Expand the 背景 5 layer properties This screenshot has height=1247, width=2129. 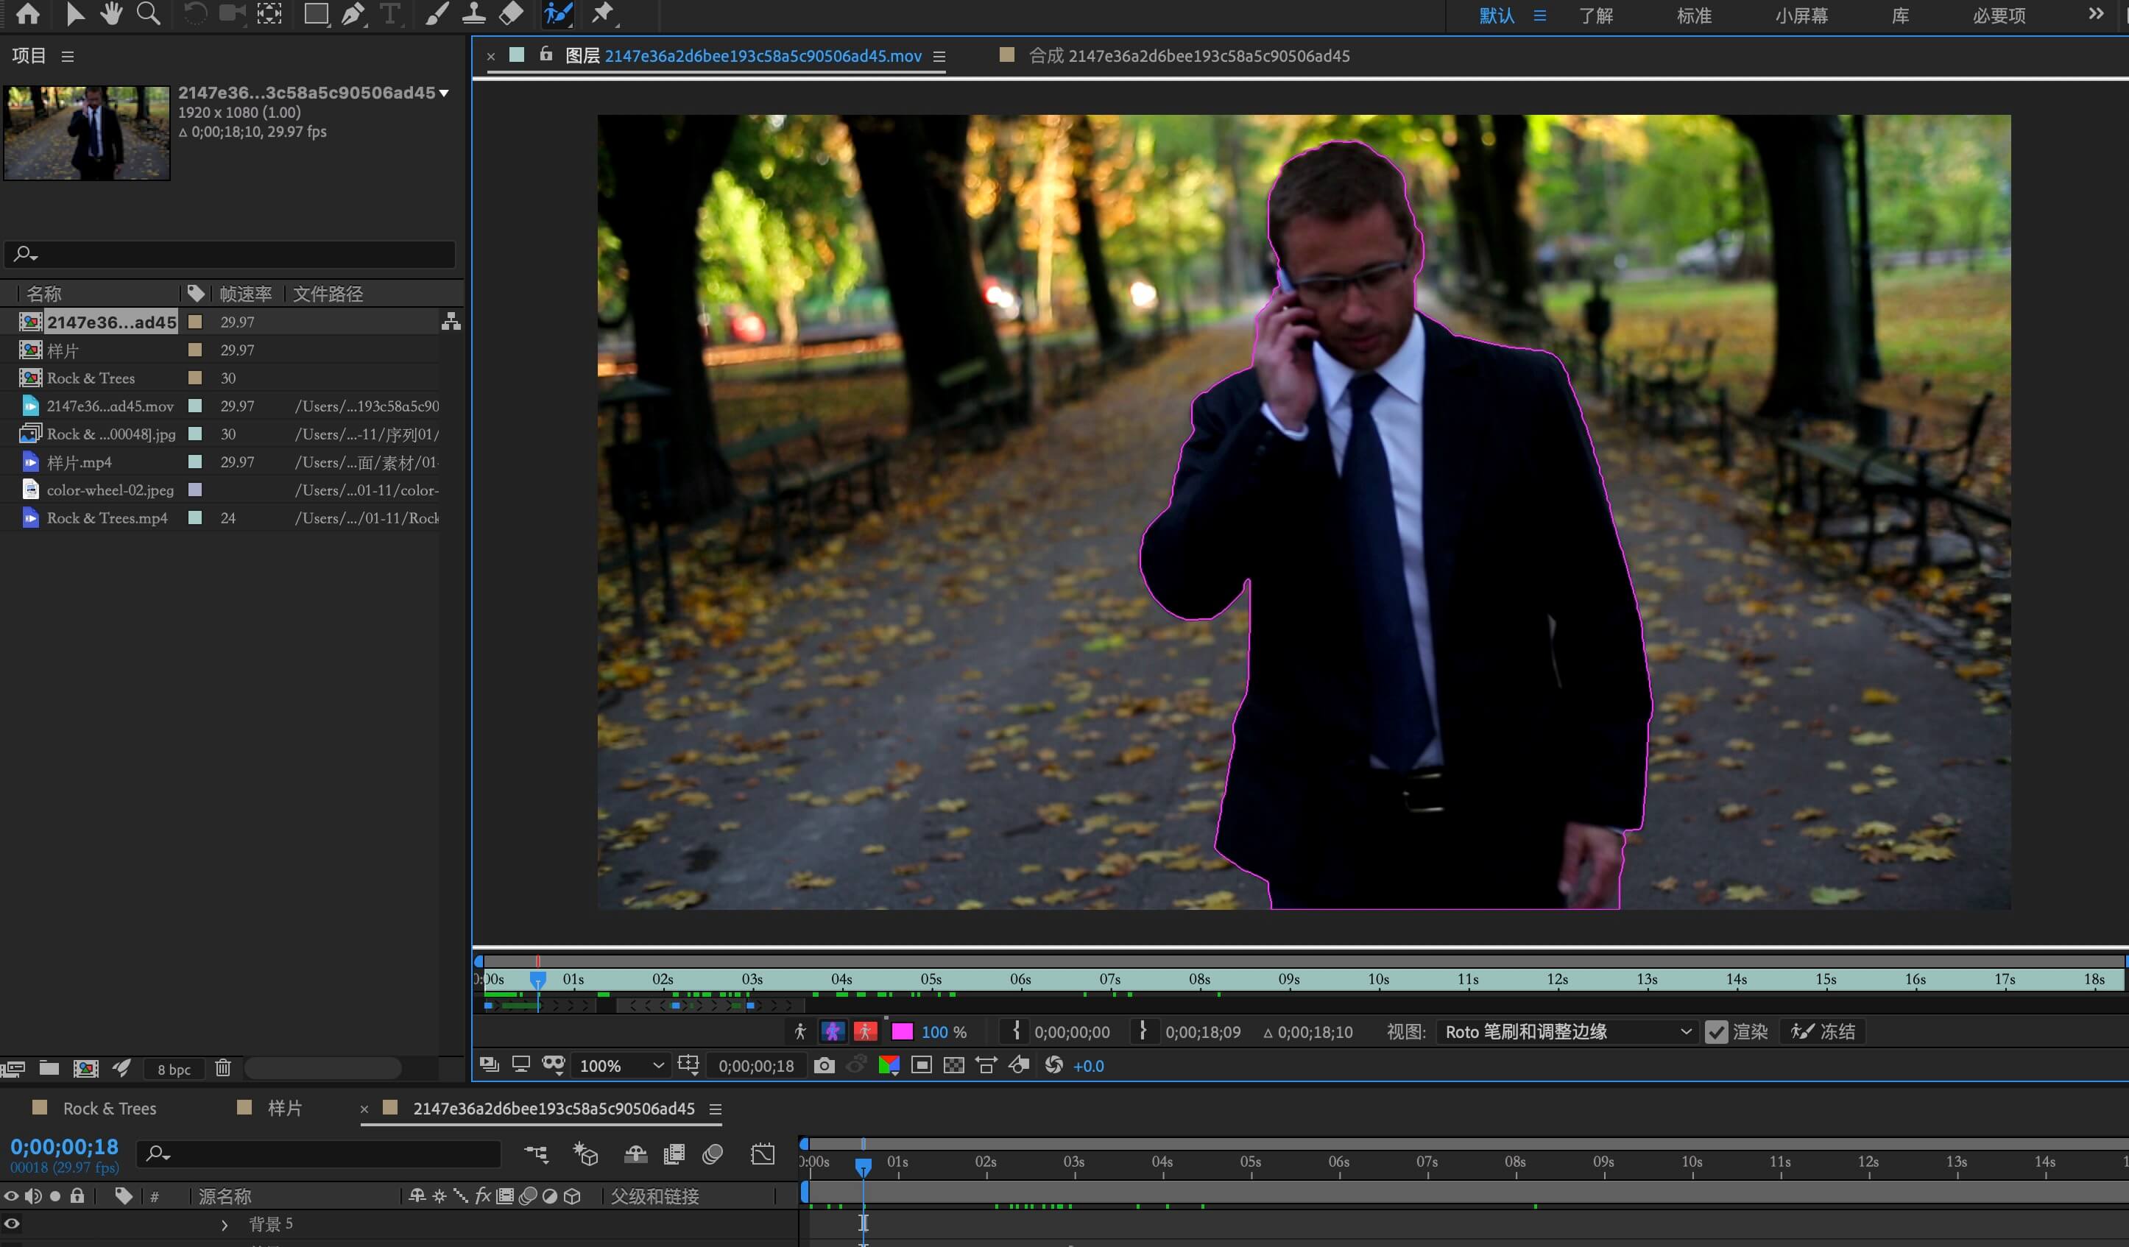225,1224
